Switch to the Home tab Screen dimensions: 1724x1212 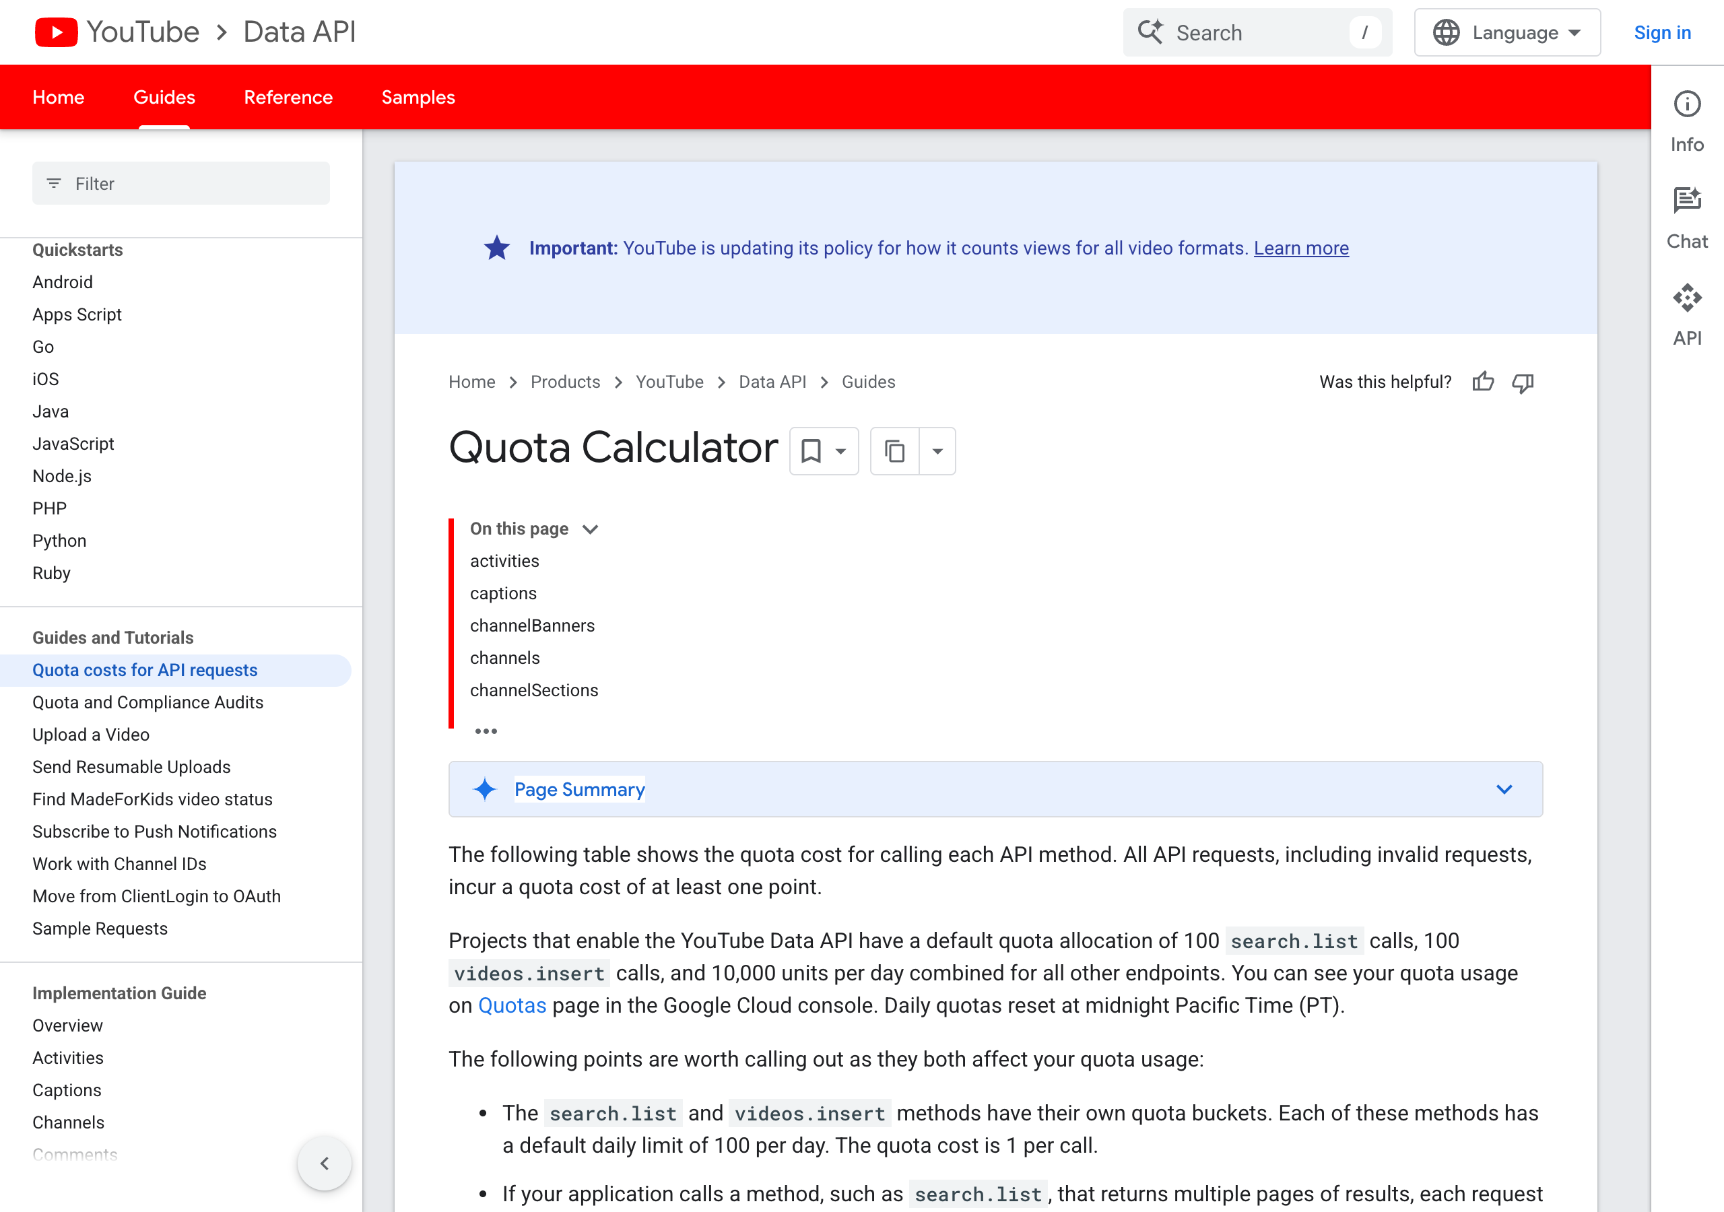tap(59, 97)
